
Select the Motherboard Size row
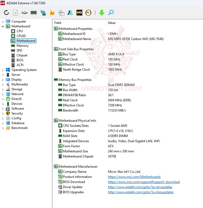click(96, 151)
